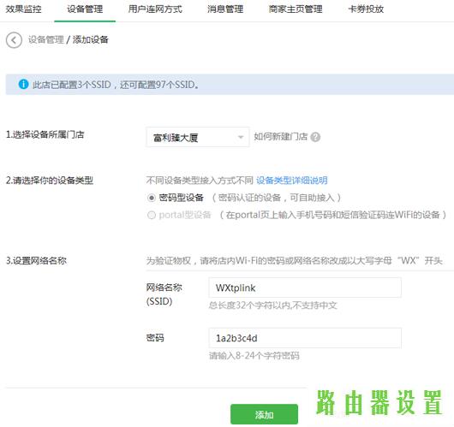The height and width of the screenshot is (427, 454).
Task: Select the portal型设备 radio button
Action: [152, 215]
